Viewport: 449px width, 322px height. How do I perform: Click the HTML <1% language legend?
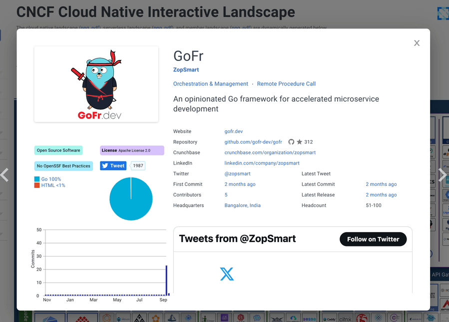pos(50,185)
